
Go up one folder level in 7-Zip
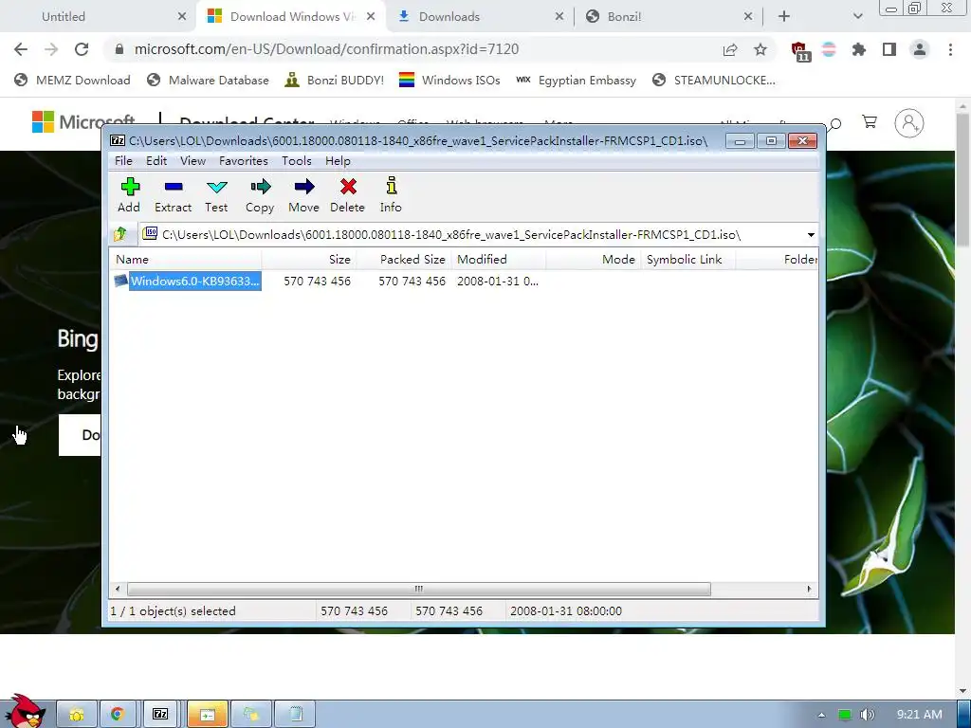pyautogui.click(x=120, y=234)
